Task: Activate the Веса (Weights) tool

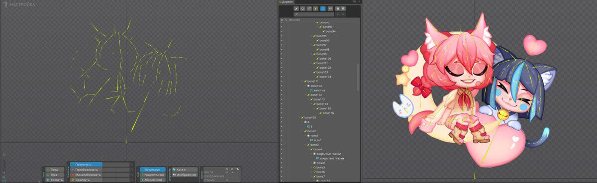Action: click(55, 175)
